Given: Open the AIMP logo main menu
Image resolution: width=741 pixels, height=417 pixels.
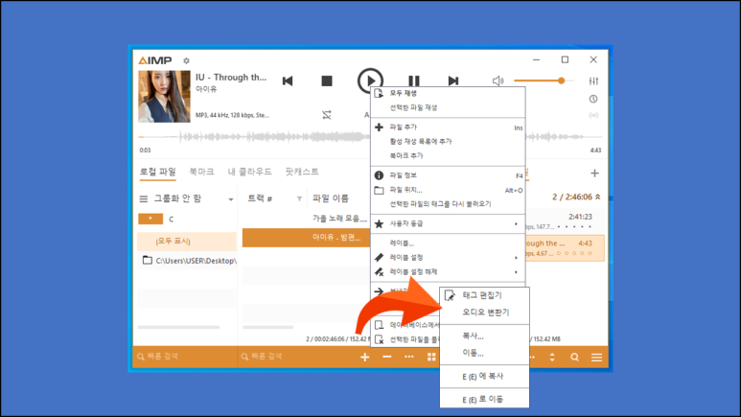Looking at the screenshot, I should tap(155, 60).
